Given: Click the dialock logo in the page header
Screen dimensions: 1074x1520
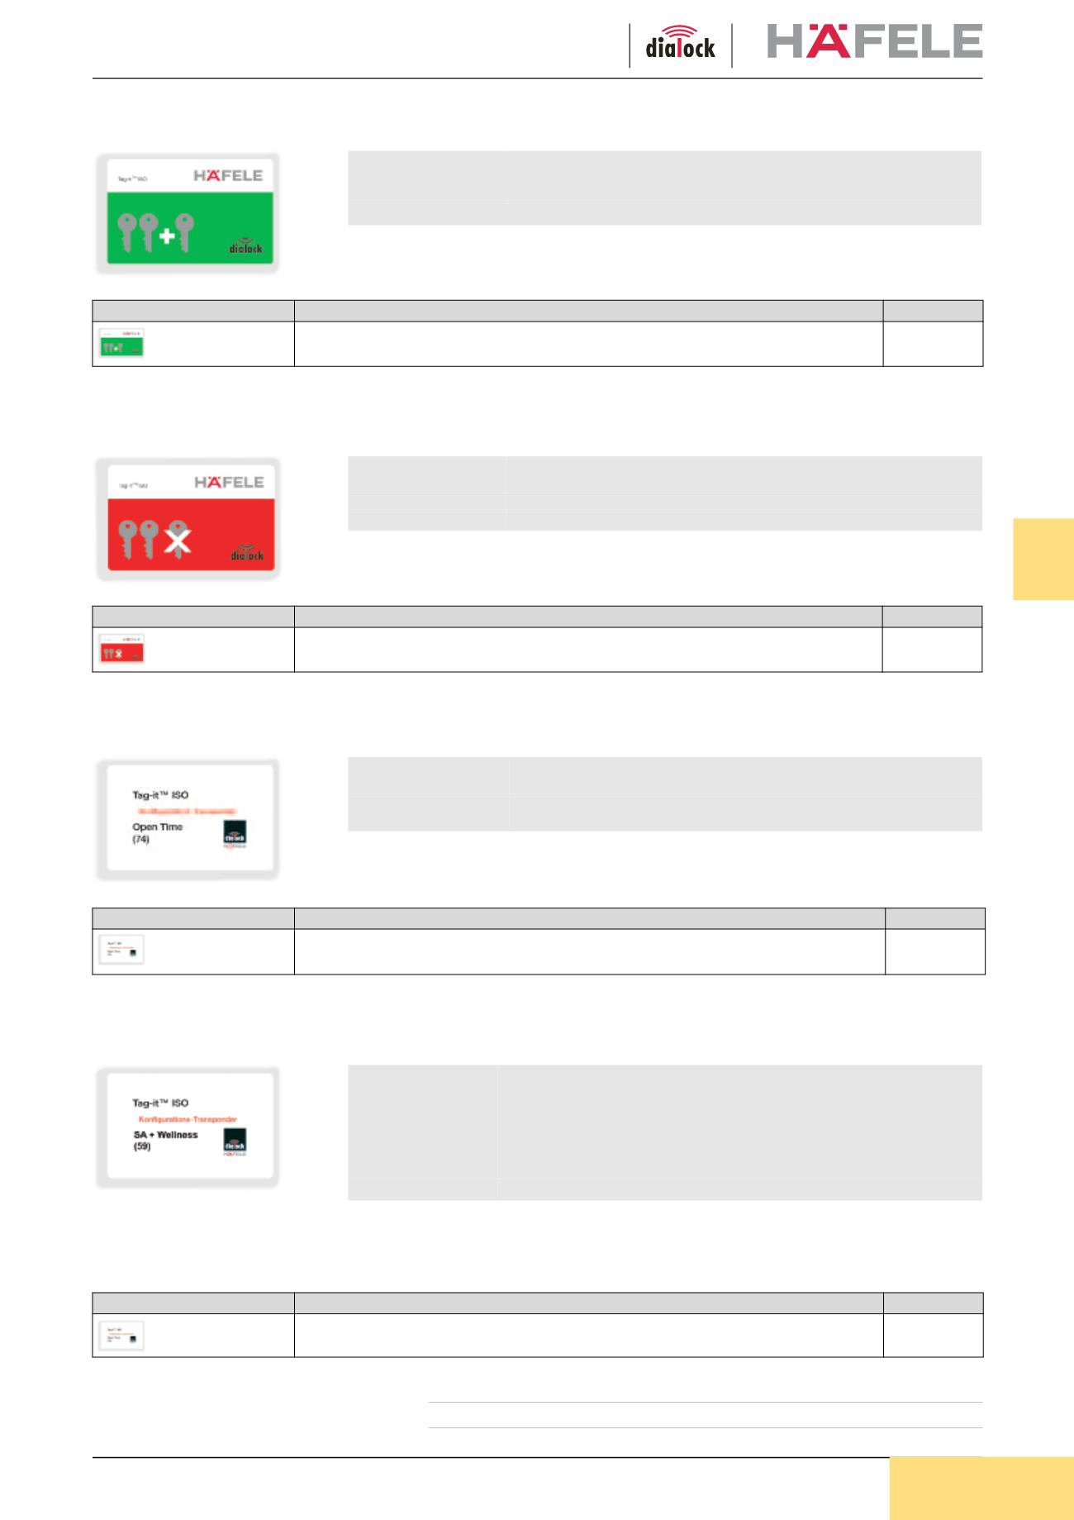Looking at the screenshot, I should click(680, 44).
